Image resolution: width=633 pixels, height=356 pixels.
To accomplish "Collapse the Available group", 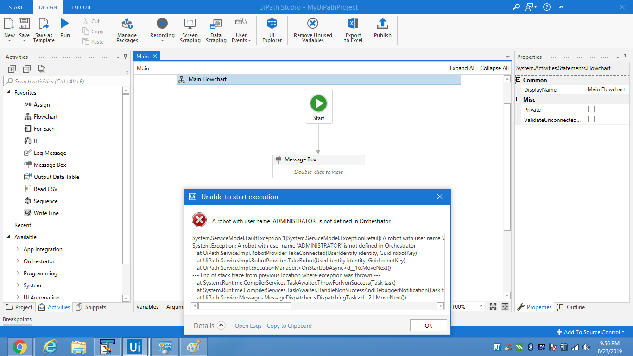I will pos(9,237).
